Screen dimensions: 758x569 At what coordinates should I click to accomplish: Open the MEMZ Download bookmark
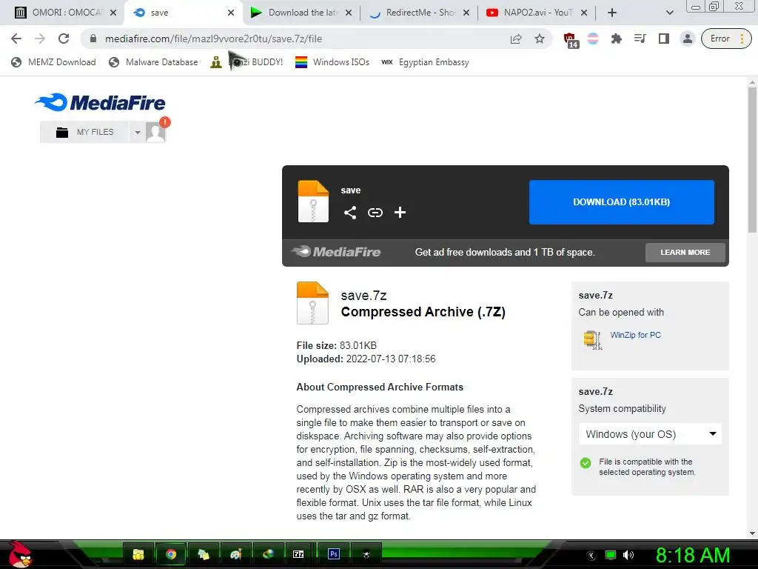(x=53, y=62)
